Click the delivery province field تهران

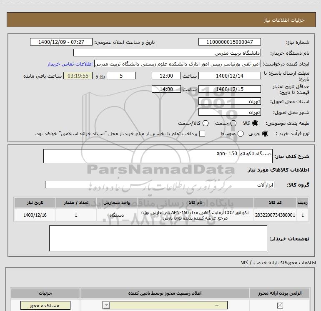click(x=229, y=101)
